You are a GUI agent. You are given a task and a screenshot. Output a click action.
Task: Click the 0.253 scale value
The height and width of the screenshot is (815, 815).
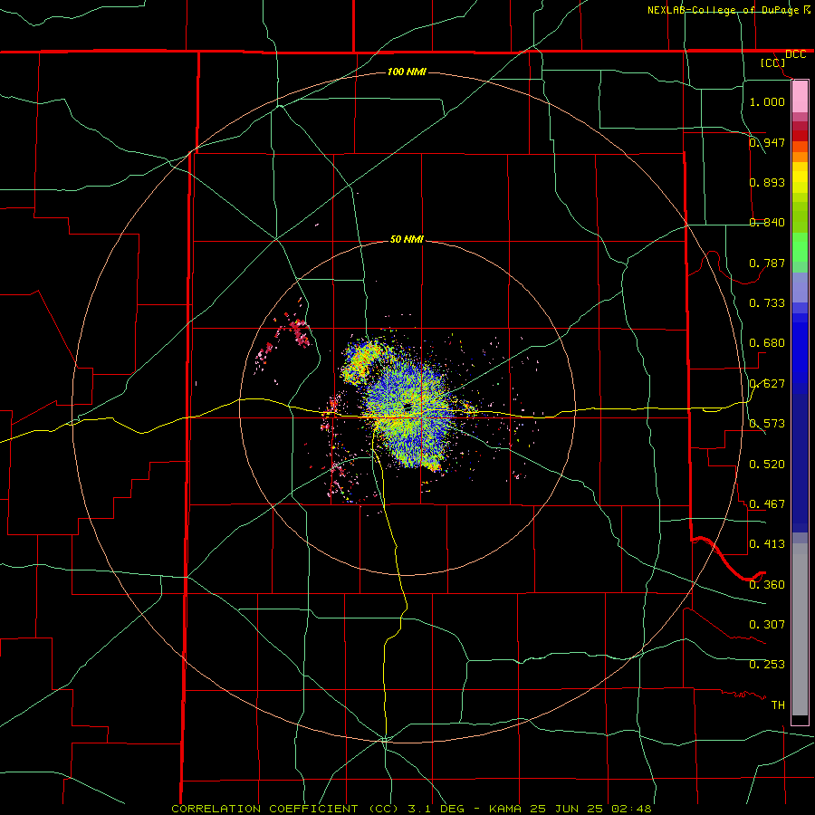coord(767,665)
